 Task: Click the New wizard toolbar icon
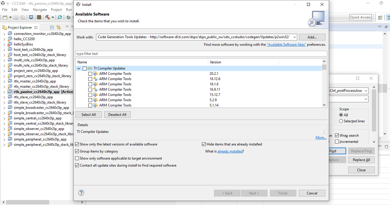[x=5, y=17]
